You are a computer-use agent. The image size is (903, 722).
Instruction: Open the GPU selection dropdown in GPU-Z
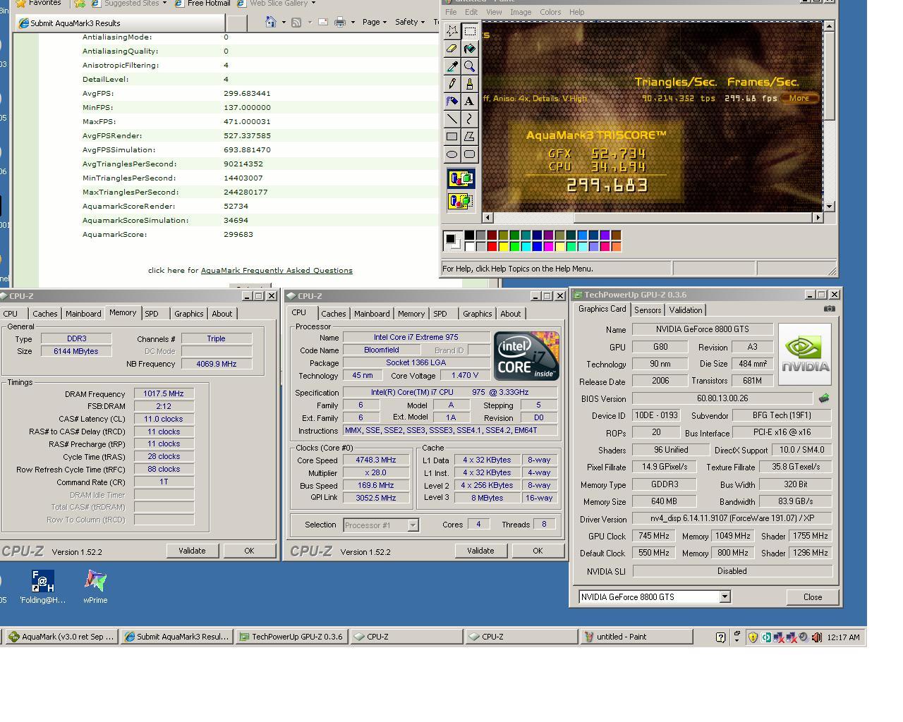coord(725,597)
